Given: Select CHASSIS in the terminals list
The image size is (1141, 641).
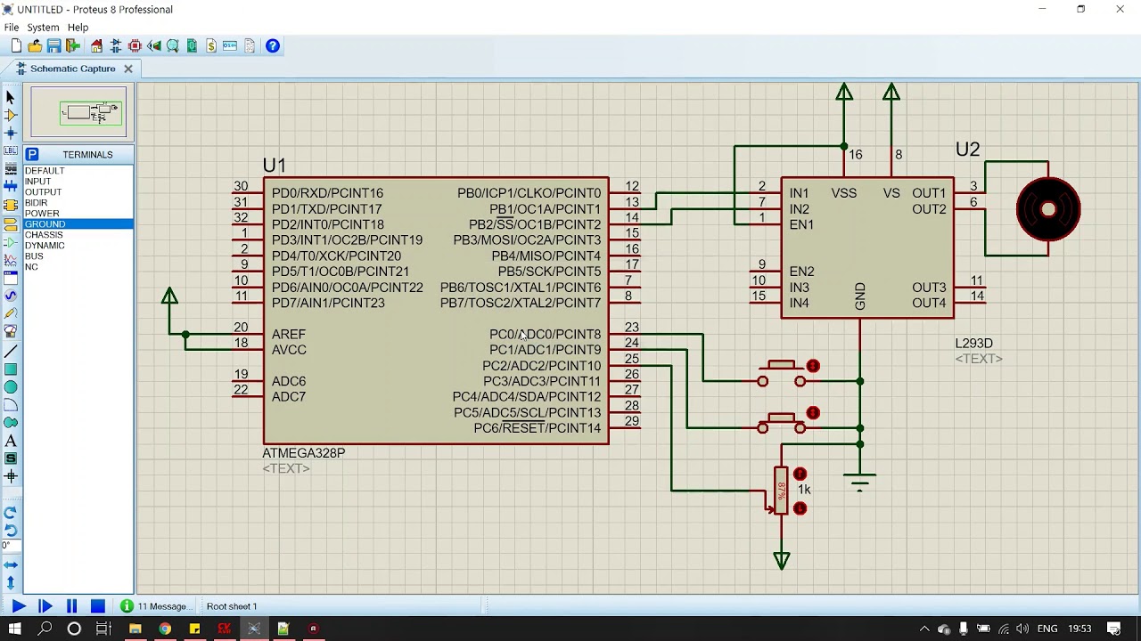Looking at the screenshot, I should pyautogui.click(x=44, y=235).
